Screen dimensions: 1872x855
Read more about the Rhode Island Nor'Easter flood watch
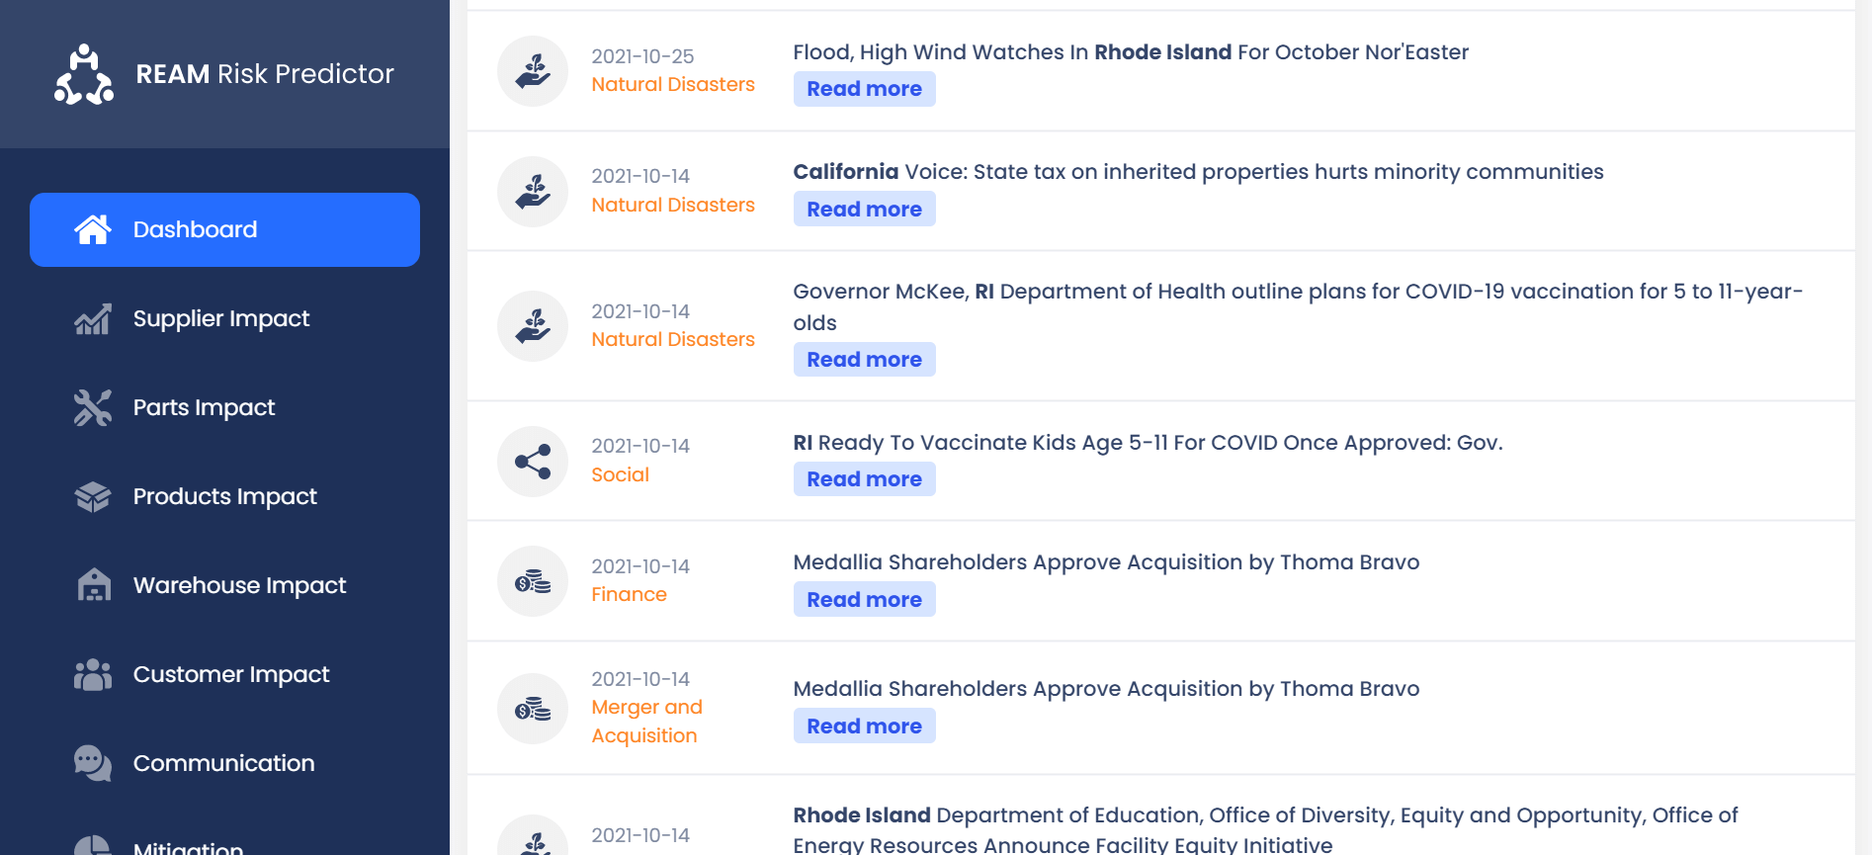(x=864, y=89)
